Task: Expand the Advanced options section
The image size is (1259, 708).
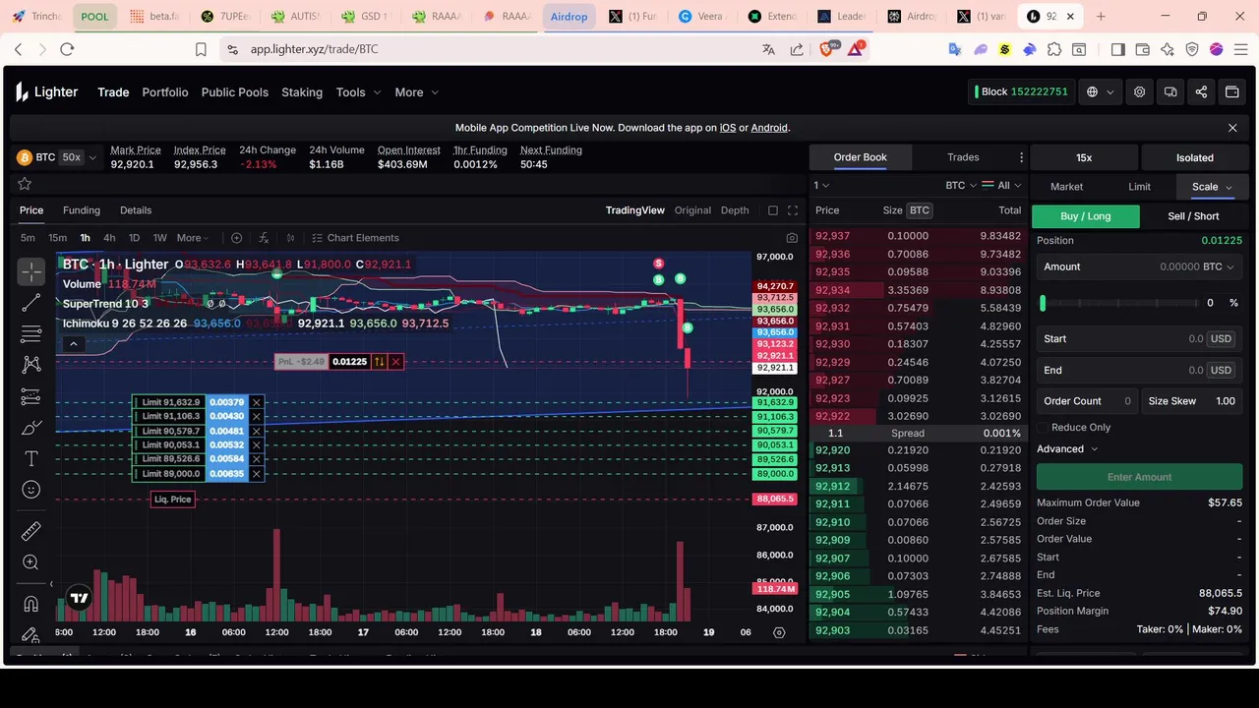Action: (1067, 449)
